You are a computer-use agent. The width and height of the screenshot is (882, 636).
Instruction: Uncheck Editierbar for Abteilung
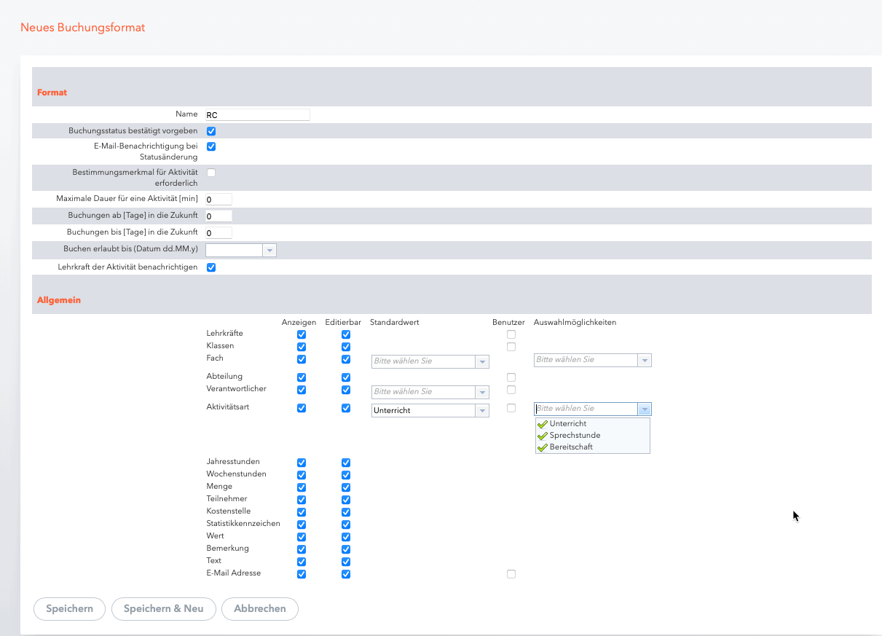(x=346, y=377)
